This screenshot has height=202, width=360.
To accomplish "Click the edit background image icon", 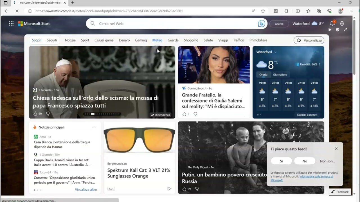I will click(338, 30).
